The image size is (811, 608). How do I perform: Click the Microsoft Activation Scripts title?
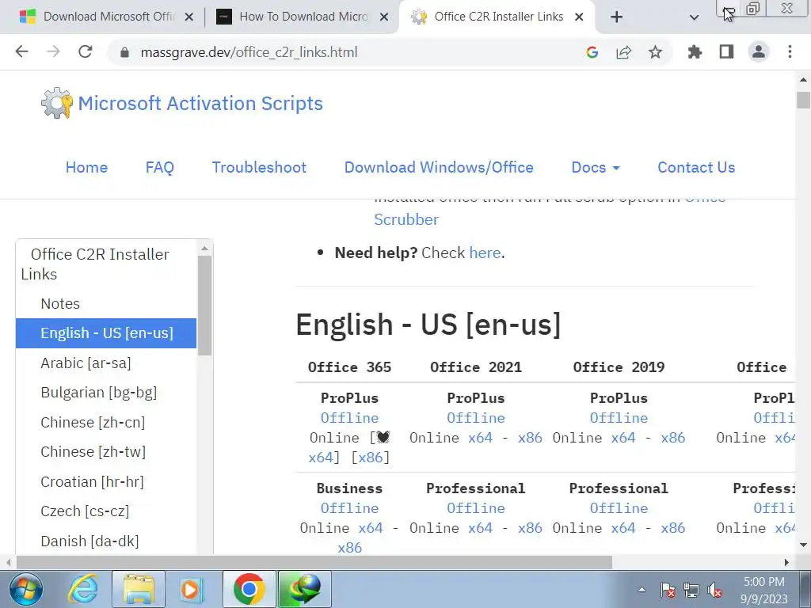200,104
